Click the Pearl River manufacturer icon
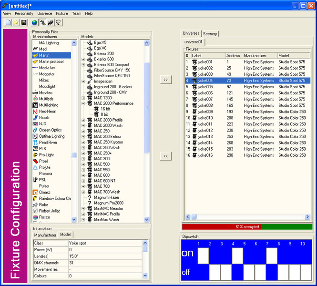 pos(35,143)
